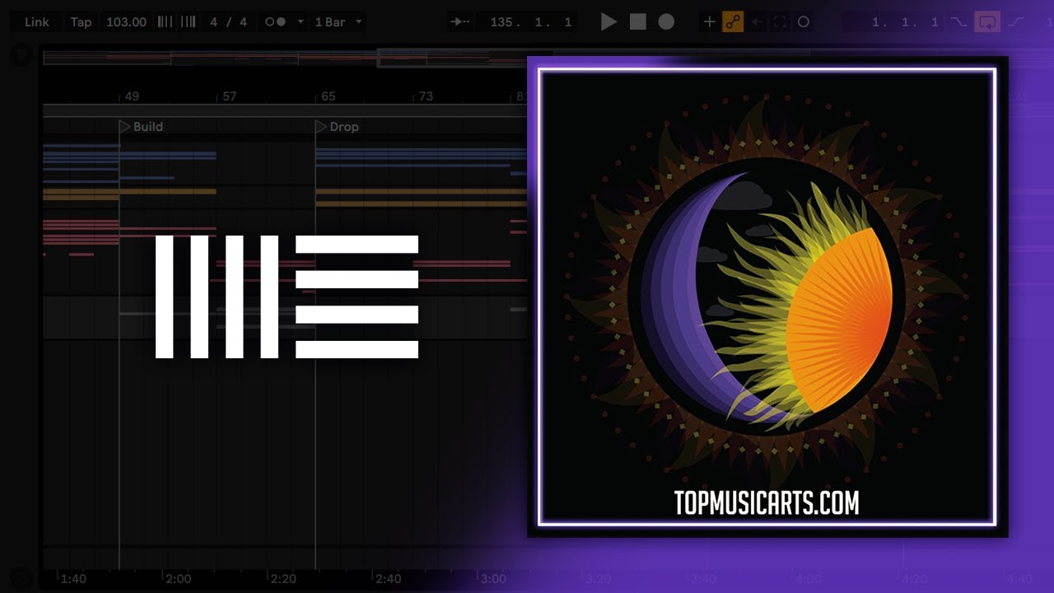Click the 3:00 mark on time ruler

[493, 579]
